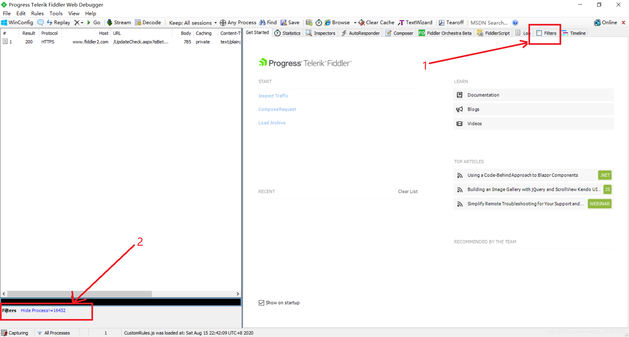Open the Rules menu
The height and width of the screenshot is (337, 629).
click(x=37, y=13)
